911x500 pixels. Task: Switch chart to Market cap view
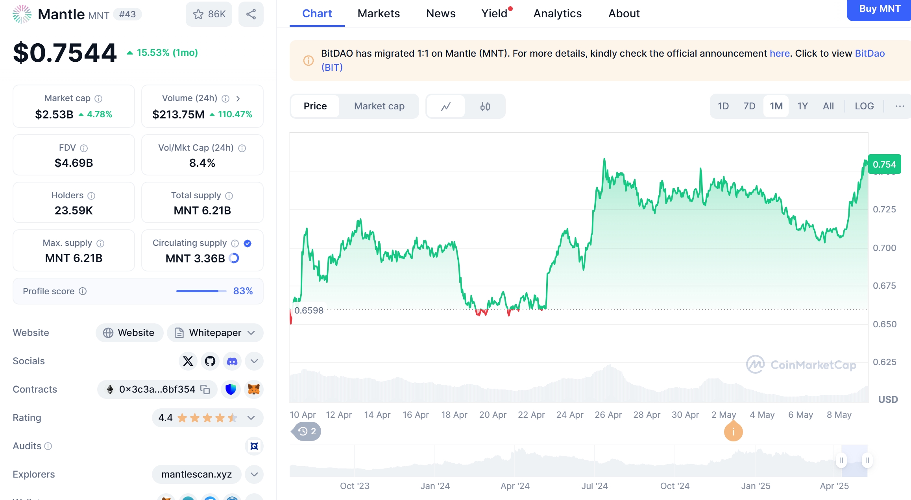click(379, 106)
